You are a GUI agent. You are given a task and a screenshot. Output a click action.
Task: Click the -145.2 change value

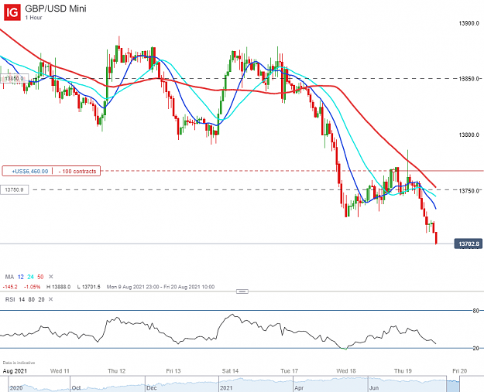pyautogui.click(x=10, y=287)
